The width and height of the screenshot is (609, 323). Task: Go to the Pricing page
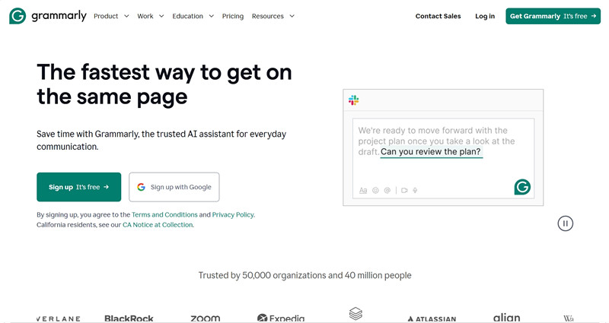(233, 16)
